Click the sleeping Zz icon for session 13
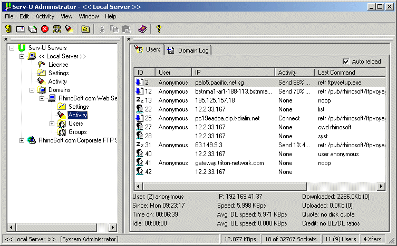The width and height of the screenshot is (397, 246). 140,100
